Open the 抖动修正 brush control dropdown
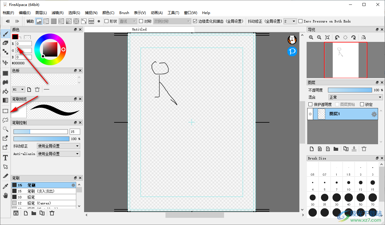385x225 pixels. tap(58, 146)
